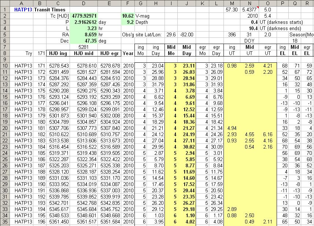The height and width of the screenshot is (226, 314).
Task: Click the select-all corner box
Action: (x=5, y=3)
